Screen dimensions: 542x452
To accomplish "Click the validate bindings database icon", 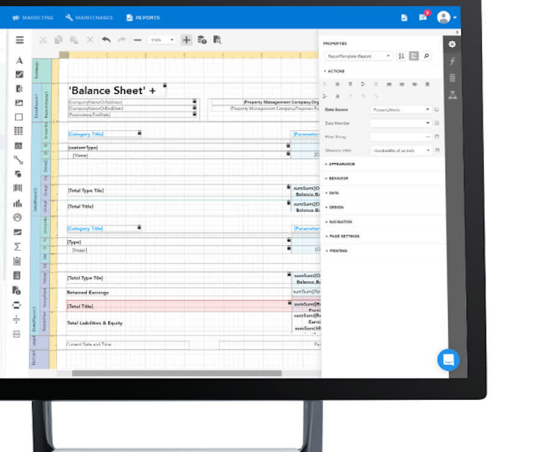I will (202, 40).
